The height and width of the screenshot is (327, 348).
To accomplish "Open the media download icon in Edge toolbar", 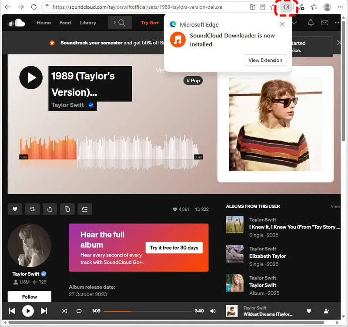I will click(x=301, y=7).
